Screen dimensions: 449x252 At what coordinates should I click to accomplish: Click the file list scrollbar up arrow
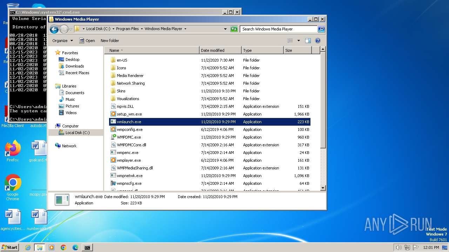click(x=323, y=50)
